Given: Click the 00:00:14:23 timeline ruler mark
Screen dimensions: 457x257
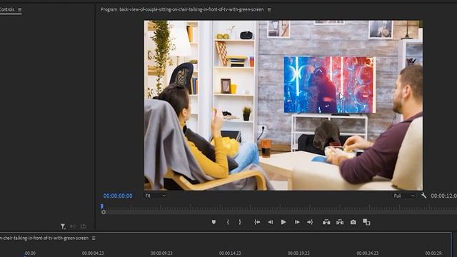Looking at the screenshot, I should (230, 253).
